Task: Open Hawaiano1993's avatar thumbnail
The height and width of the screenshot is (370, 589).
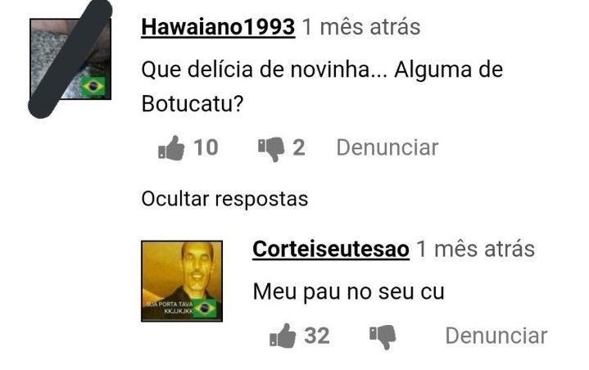Action: [x=70, y=59]
